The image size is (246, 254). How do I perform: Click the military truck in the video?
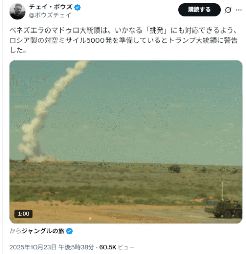224,209
